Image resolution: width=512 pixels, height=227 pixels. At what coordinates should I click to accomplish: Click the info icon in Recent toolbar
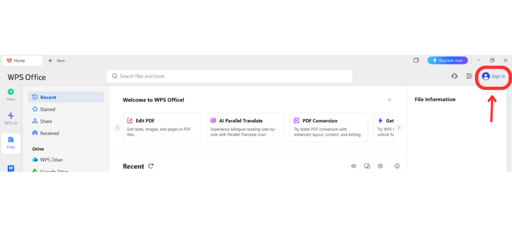click(x=397, y=166)
